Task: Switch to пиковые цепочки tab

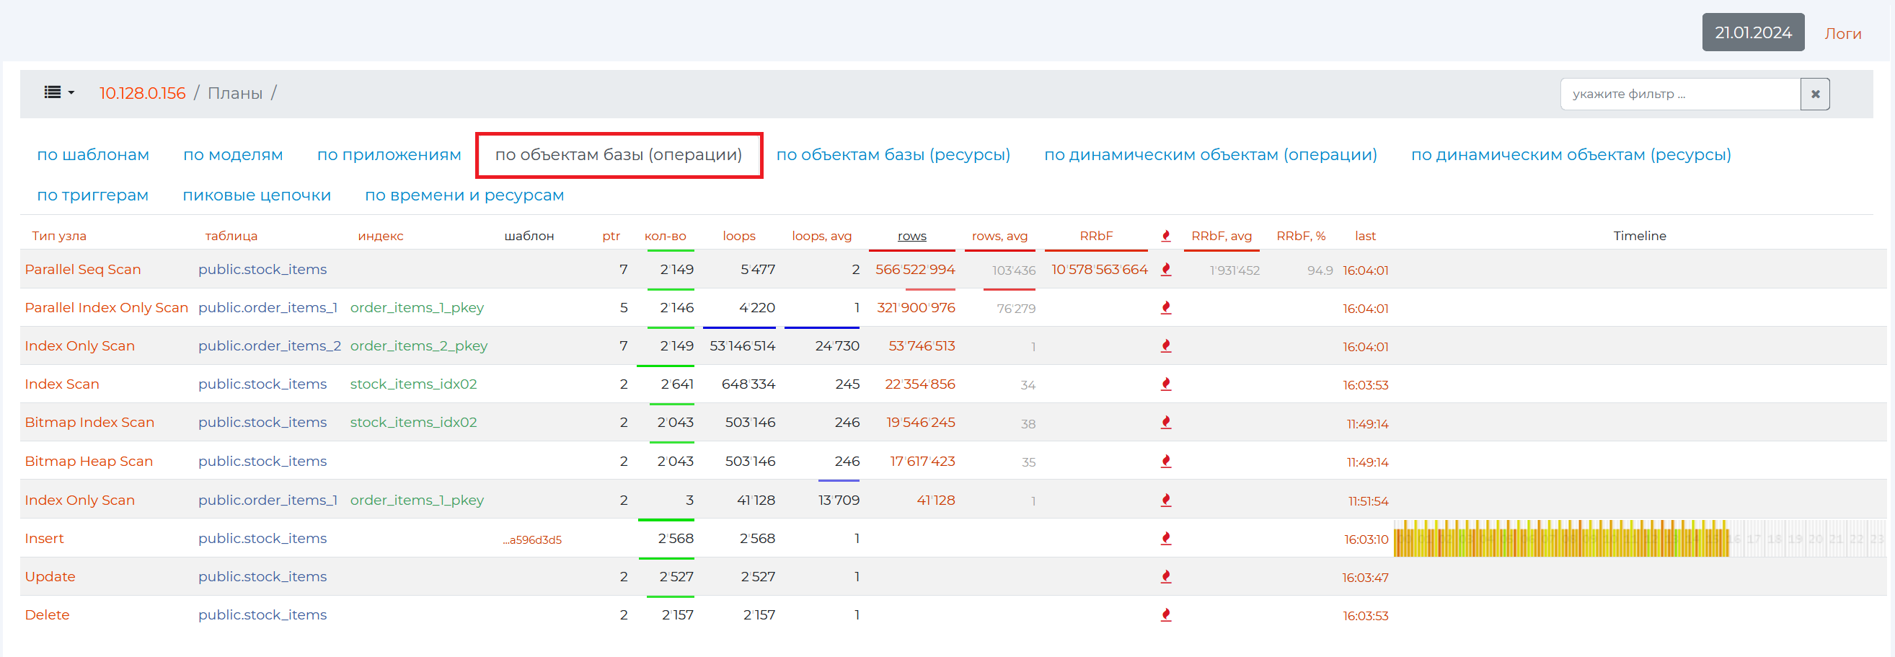Action: click(257, 195)
